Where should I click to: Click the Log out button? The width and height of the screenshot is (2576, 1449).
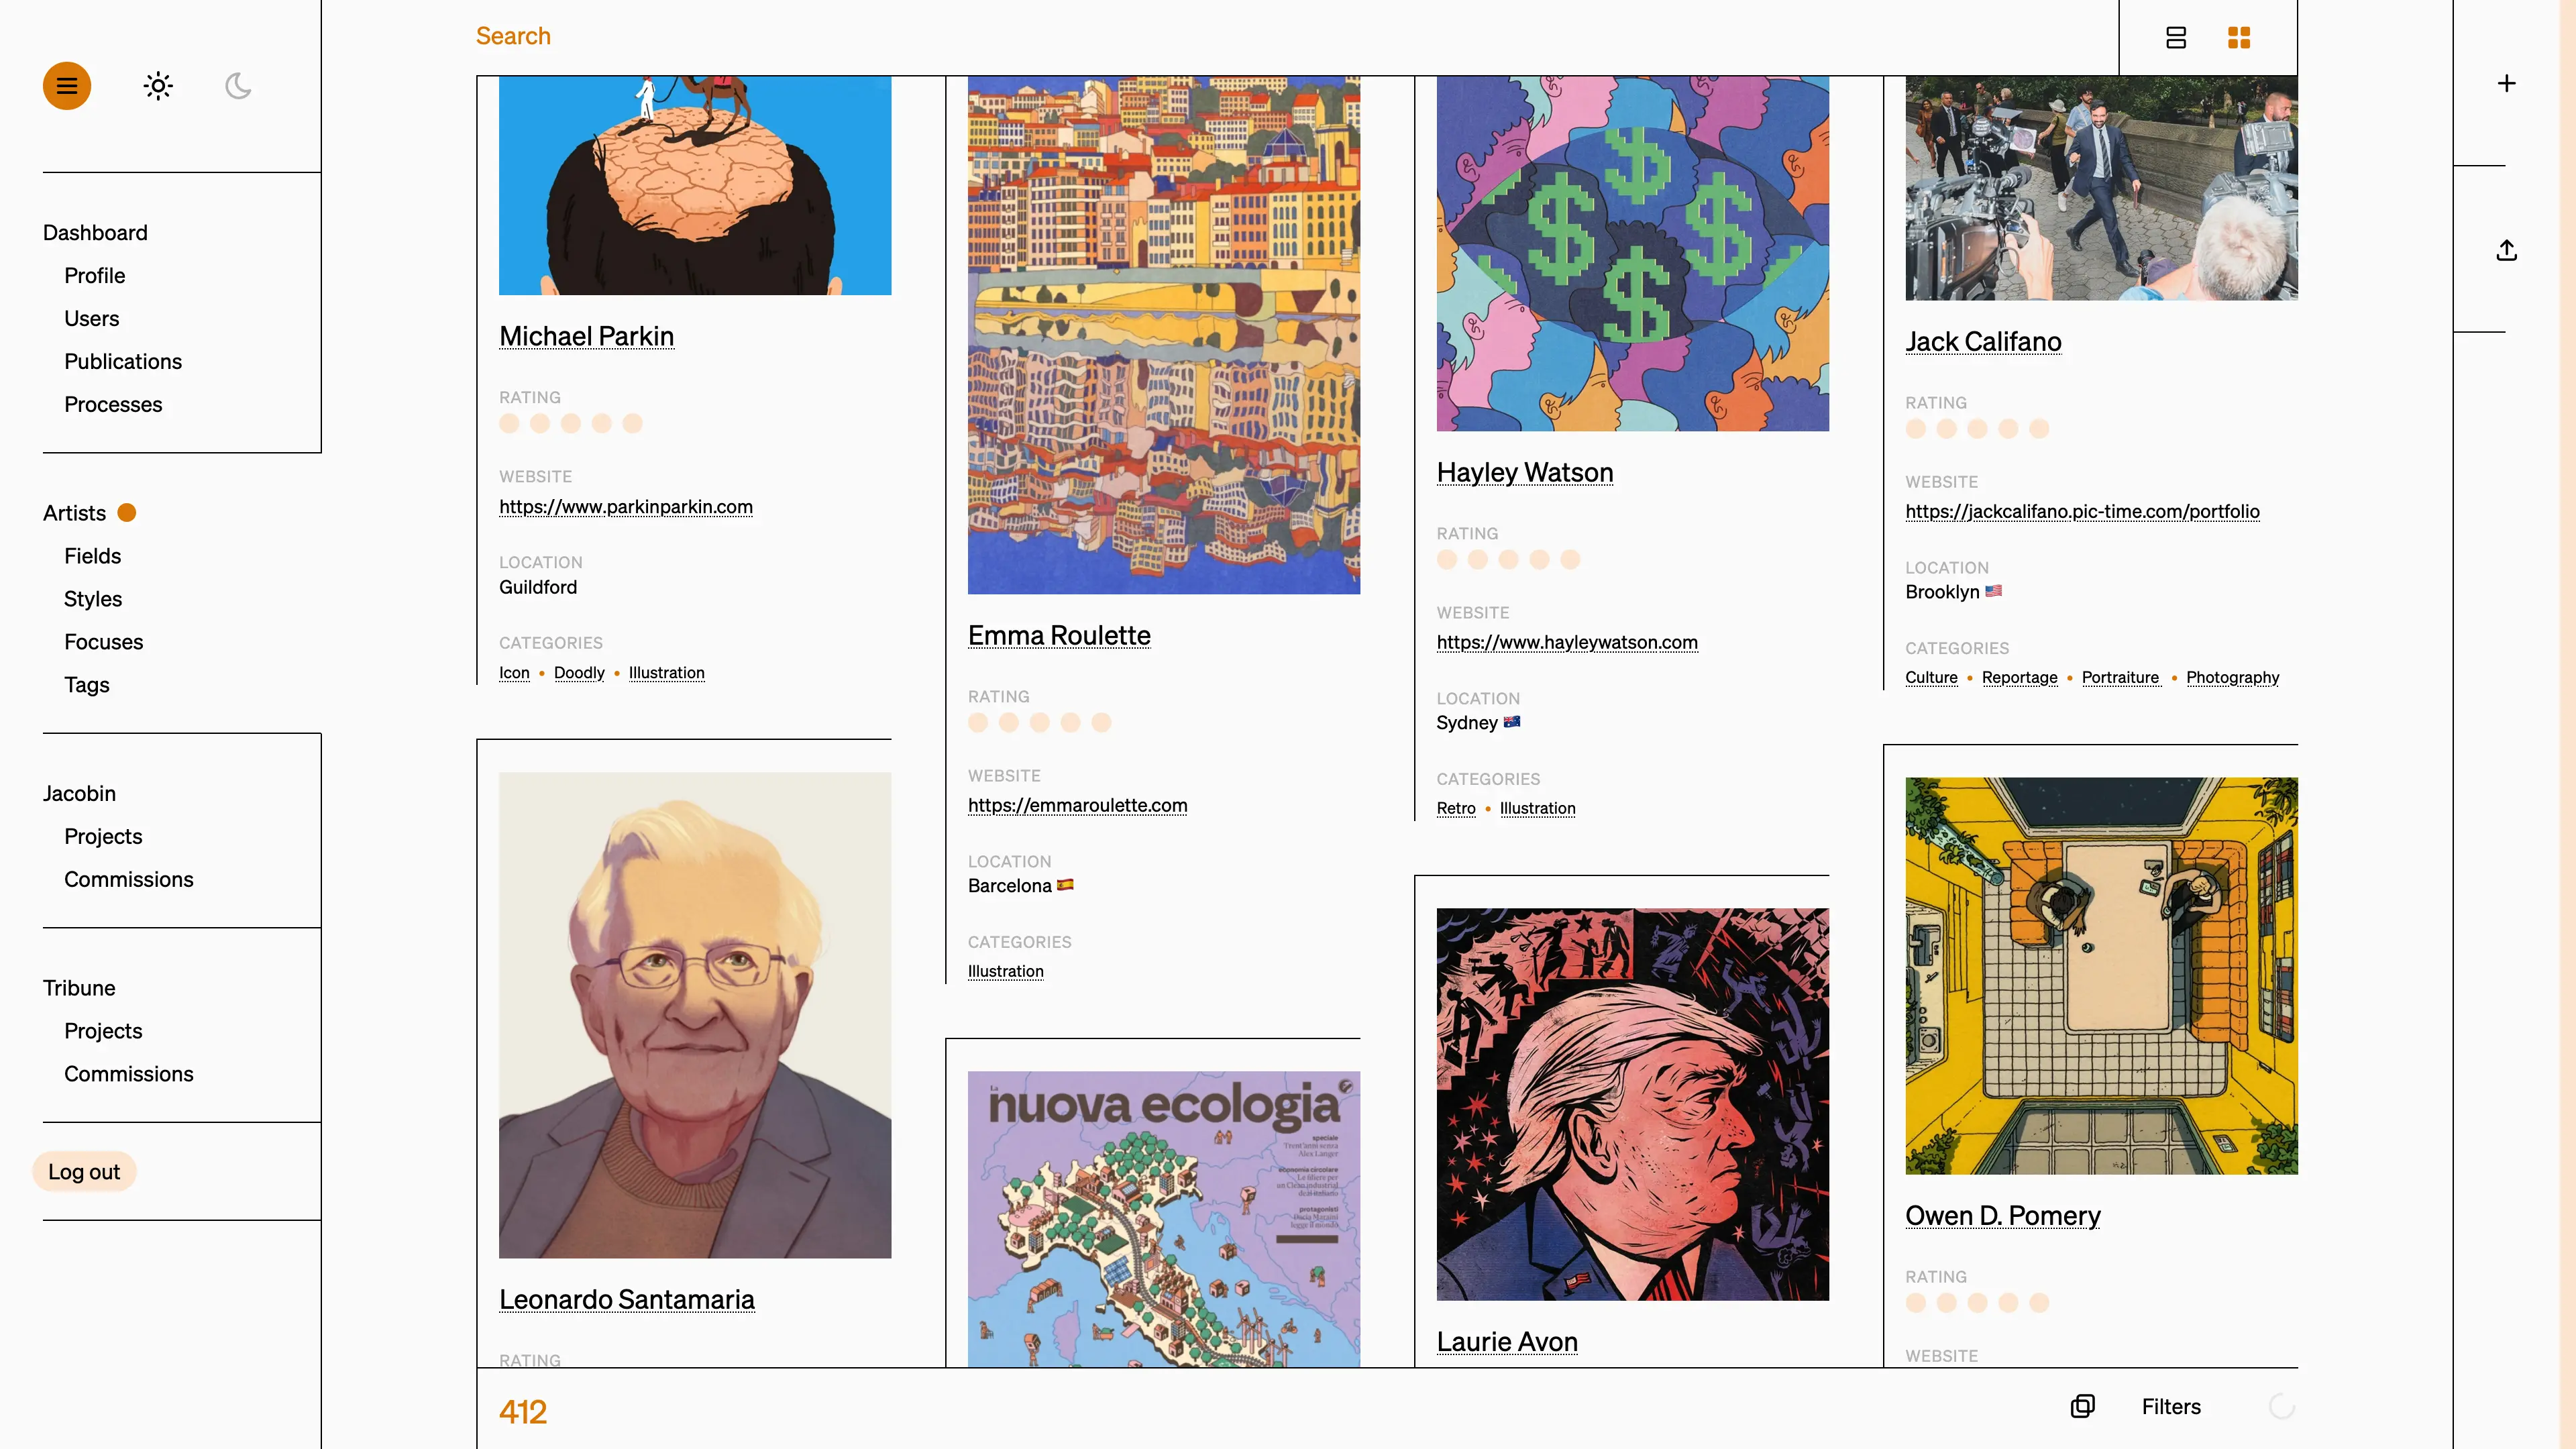84,1171
